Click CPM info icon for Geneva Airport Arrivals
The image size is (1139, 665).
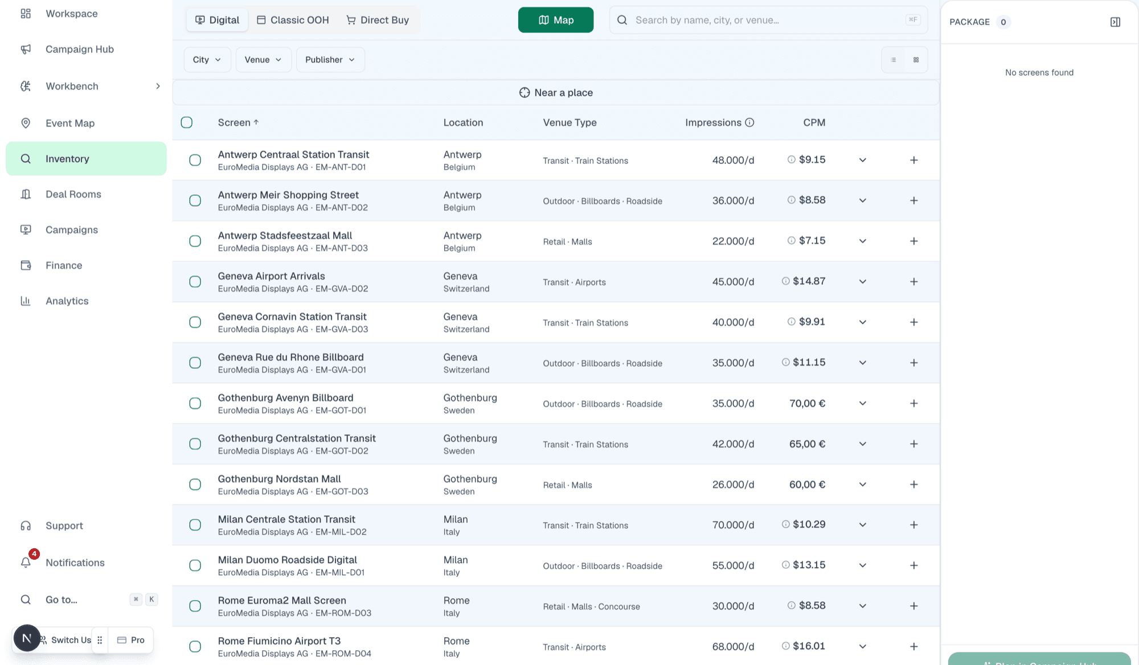(x=786, y=281)
